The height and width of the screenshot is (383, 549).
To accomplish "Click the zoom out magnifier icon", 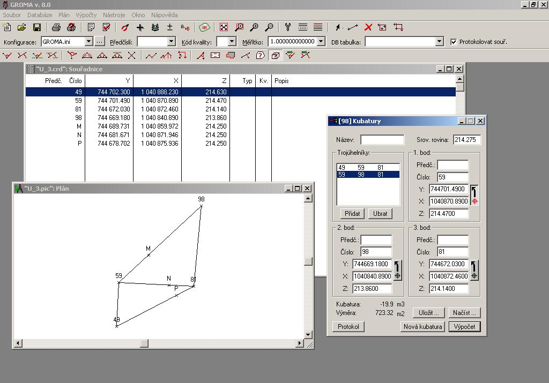I will tap(269, 27).
